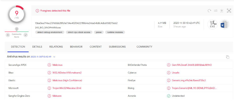Image resolution: width=234 pixels, height=101 pixels.
Task: Click the community score question mark icon
Action: (x=17, y=29)
